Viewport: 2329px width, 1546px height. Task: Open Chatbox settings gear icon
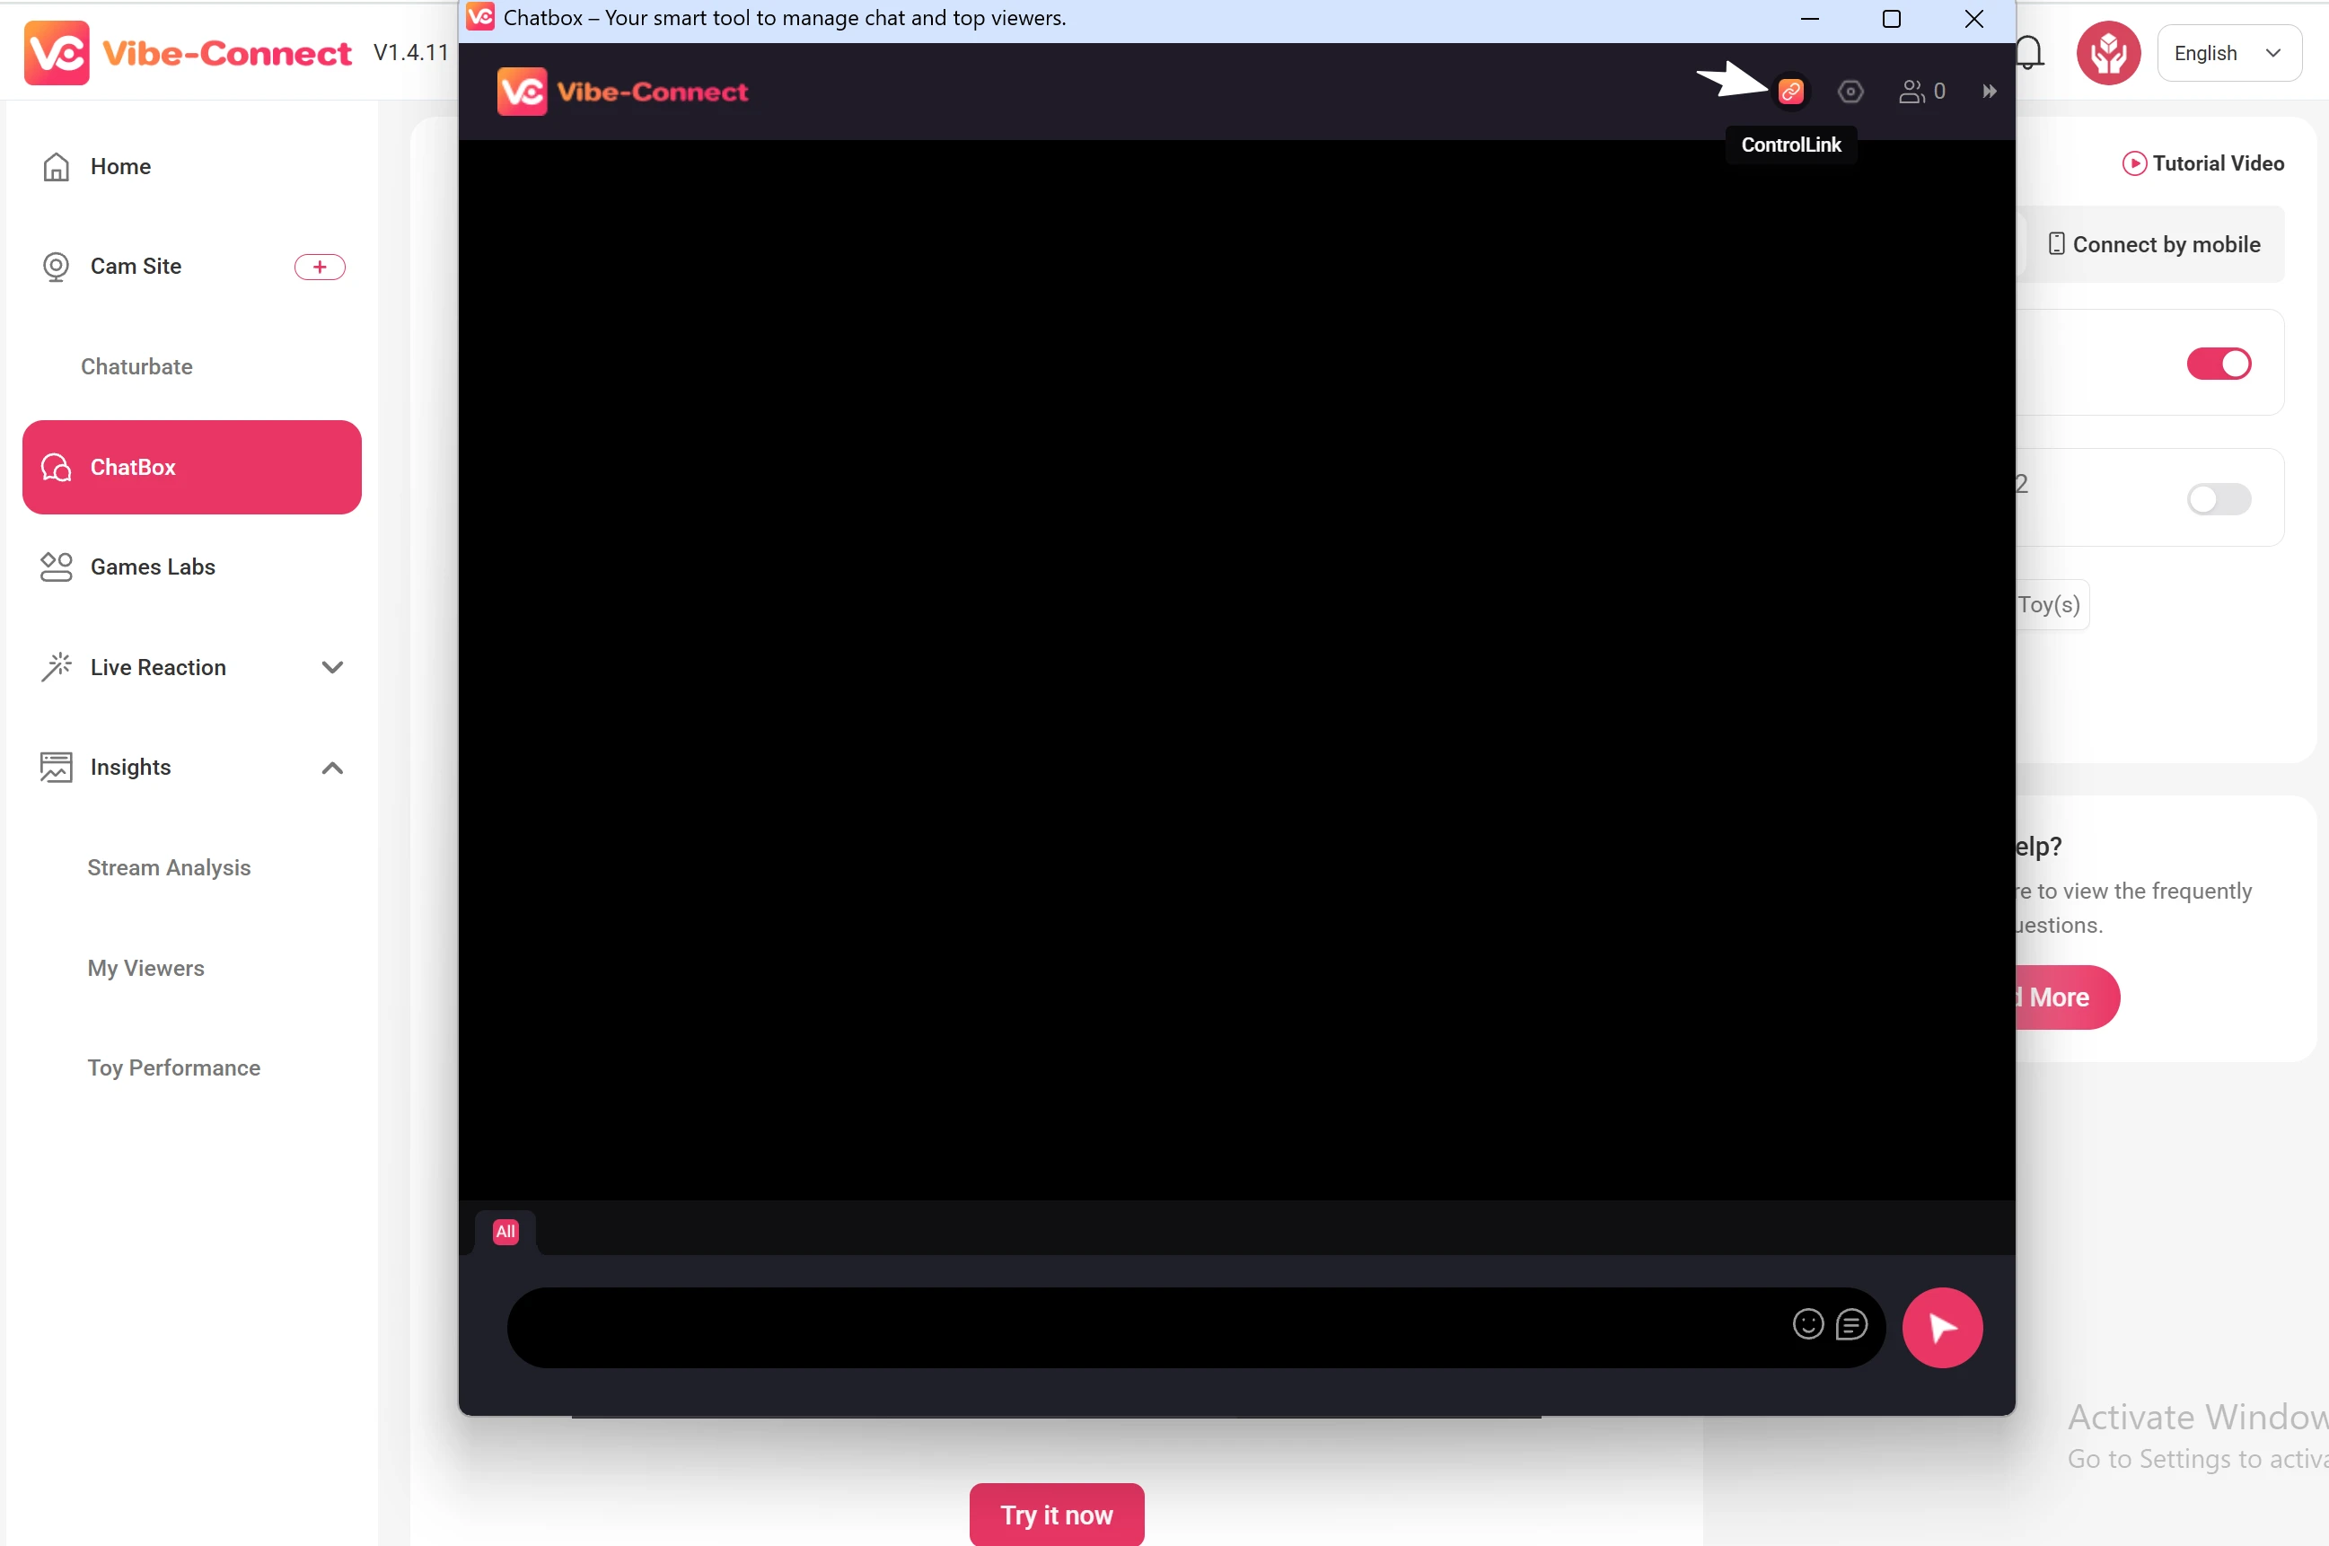pos(1850,92)
